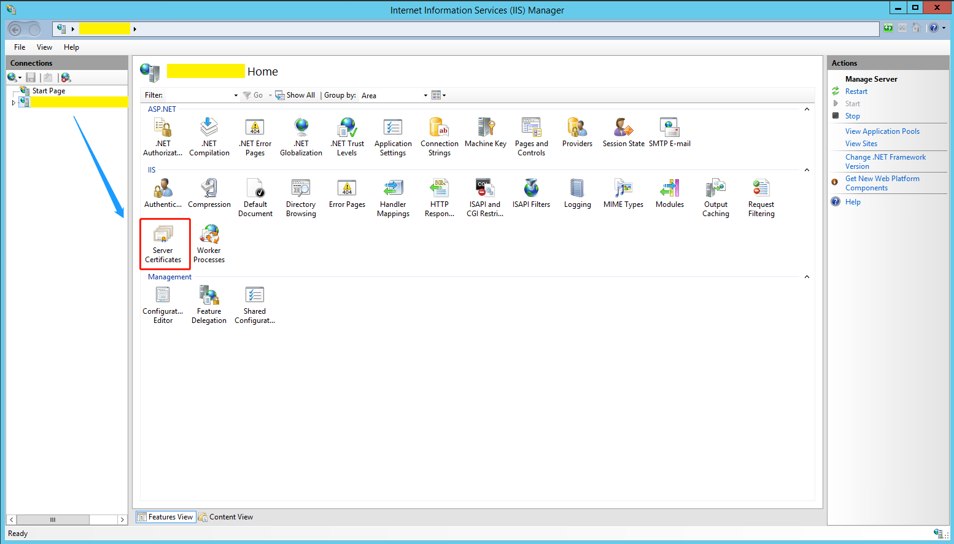Collapse the ASP.NET section
Screen dimensions: 954x544
pyautogui.click(x=807, y=109)
